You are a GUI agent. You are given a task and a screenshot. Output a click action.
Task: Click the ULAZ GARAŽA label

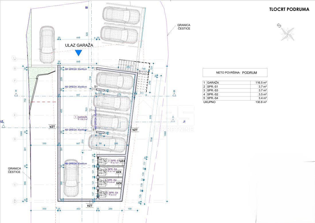coord(79,45)
